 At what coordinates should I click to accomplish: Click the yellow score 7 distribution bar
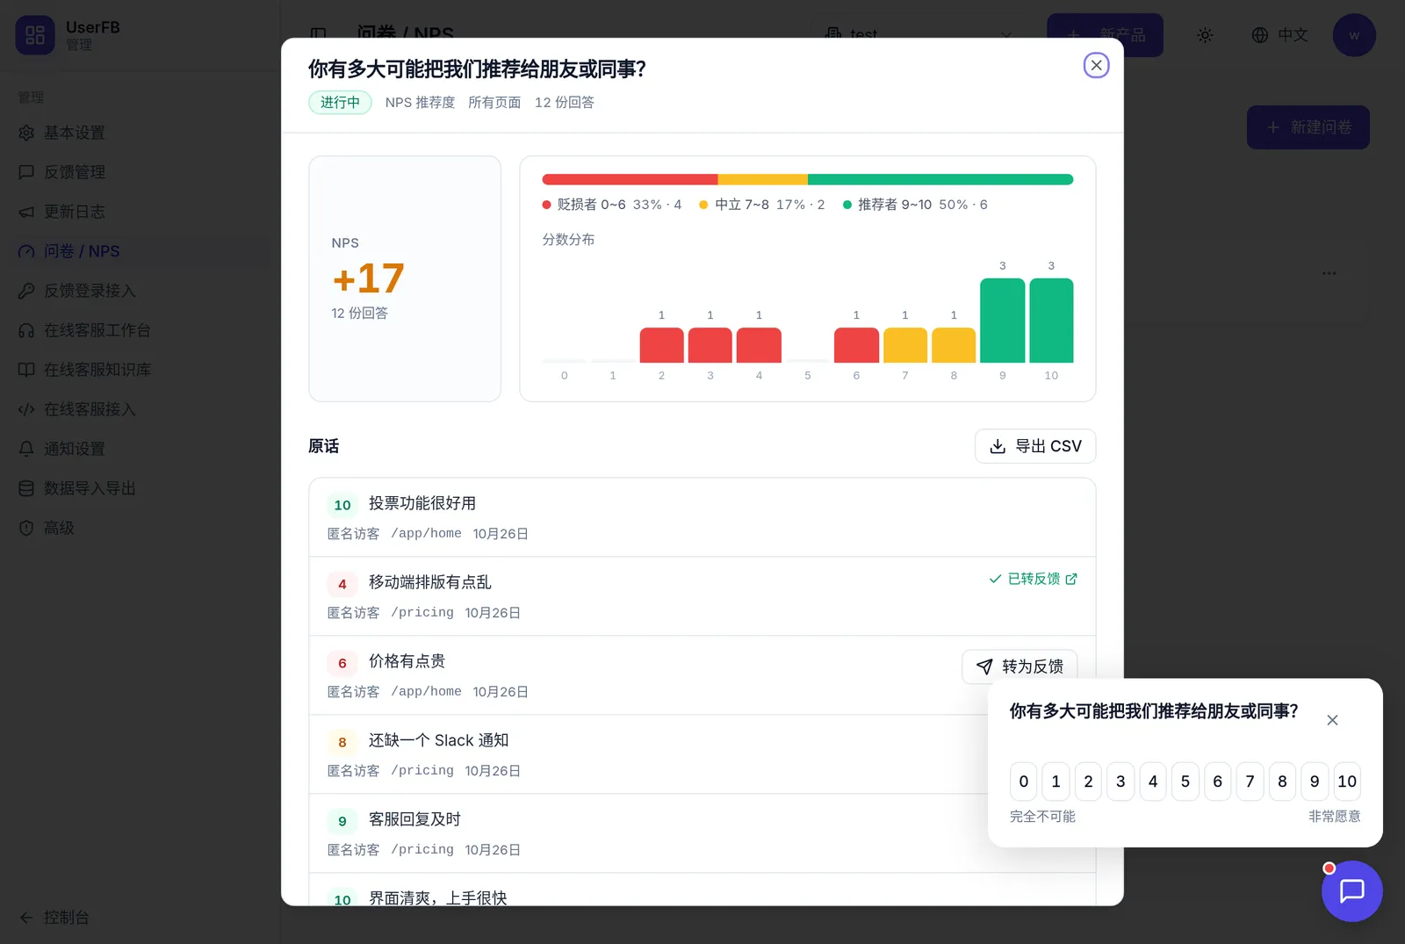point(905,345)
